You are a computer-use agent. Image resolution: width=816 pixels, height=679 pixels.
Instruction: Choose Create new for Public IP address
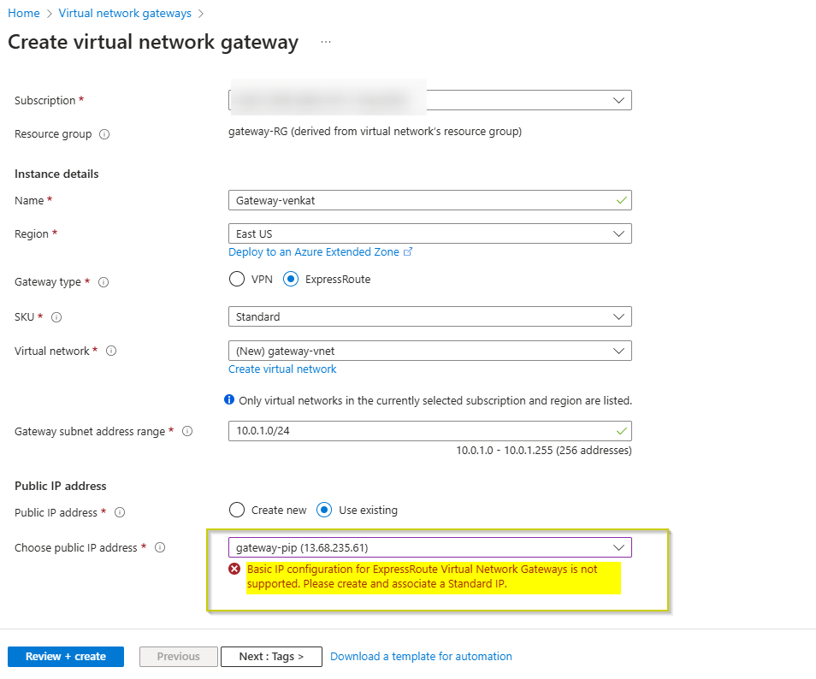(236, 510)
